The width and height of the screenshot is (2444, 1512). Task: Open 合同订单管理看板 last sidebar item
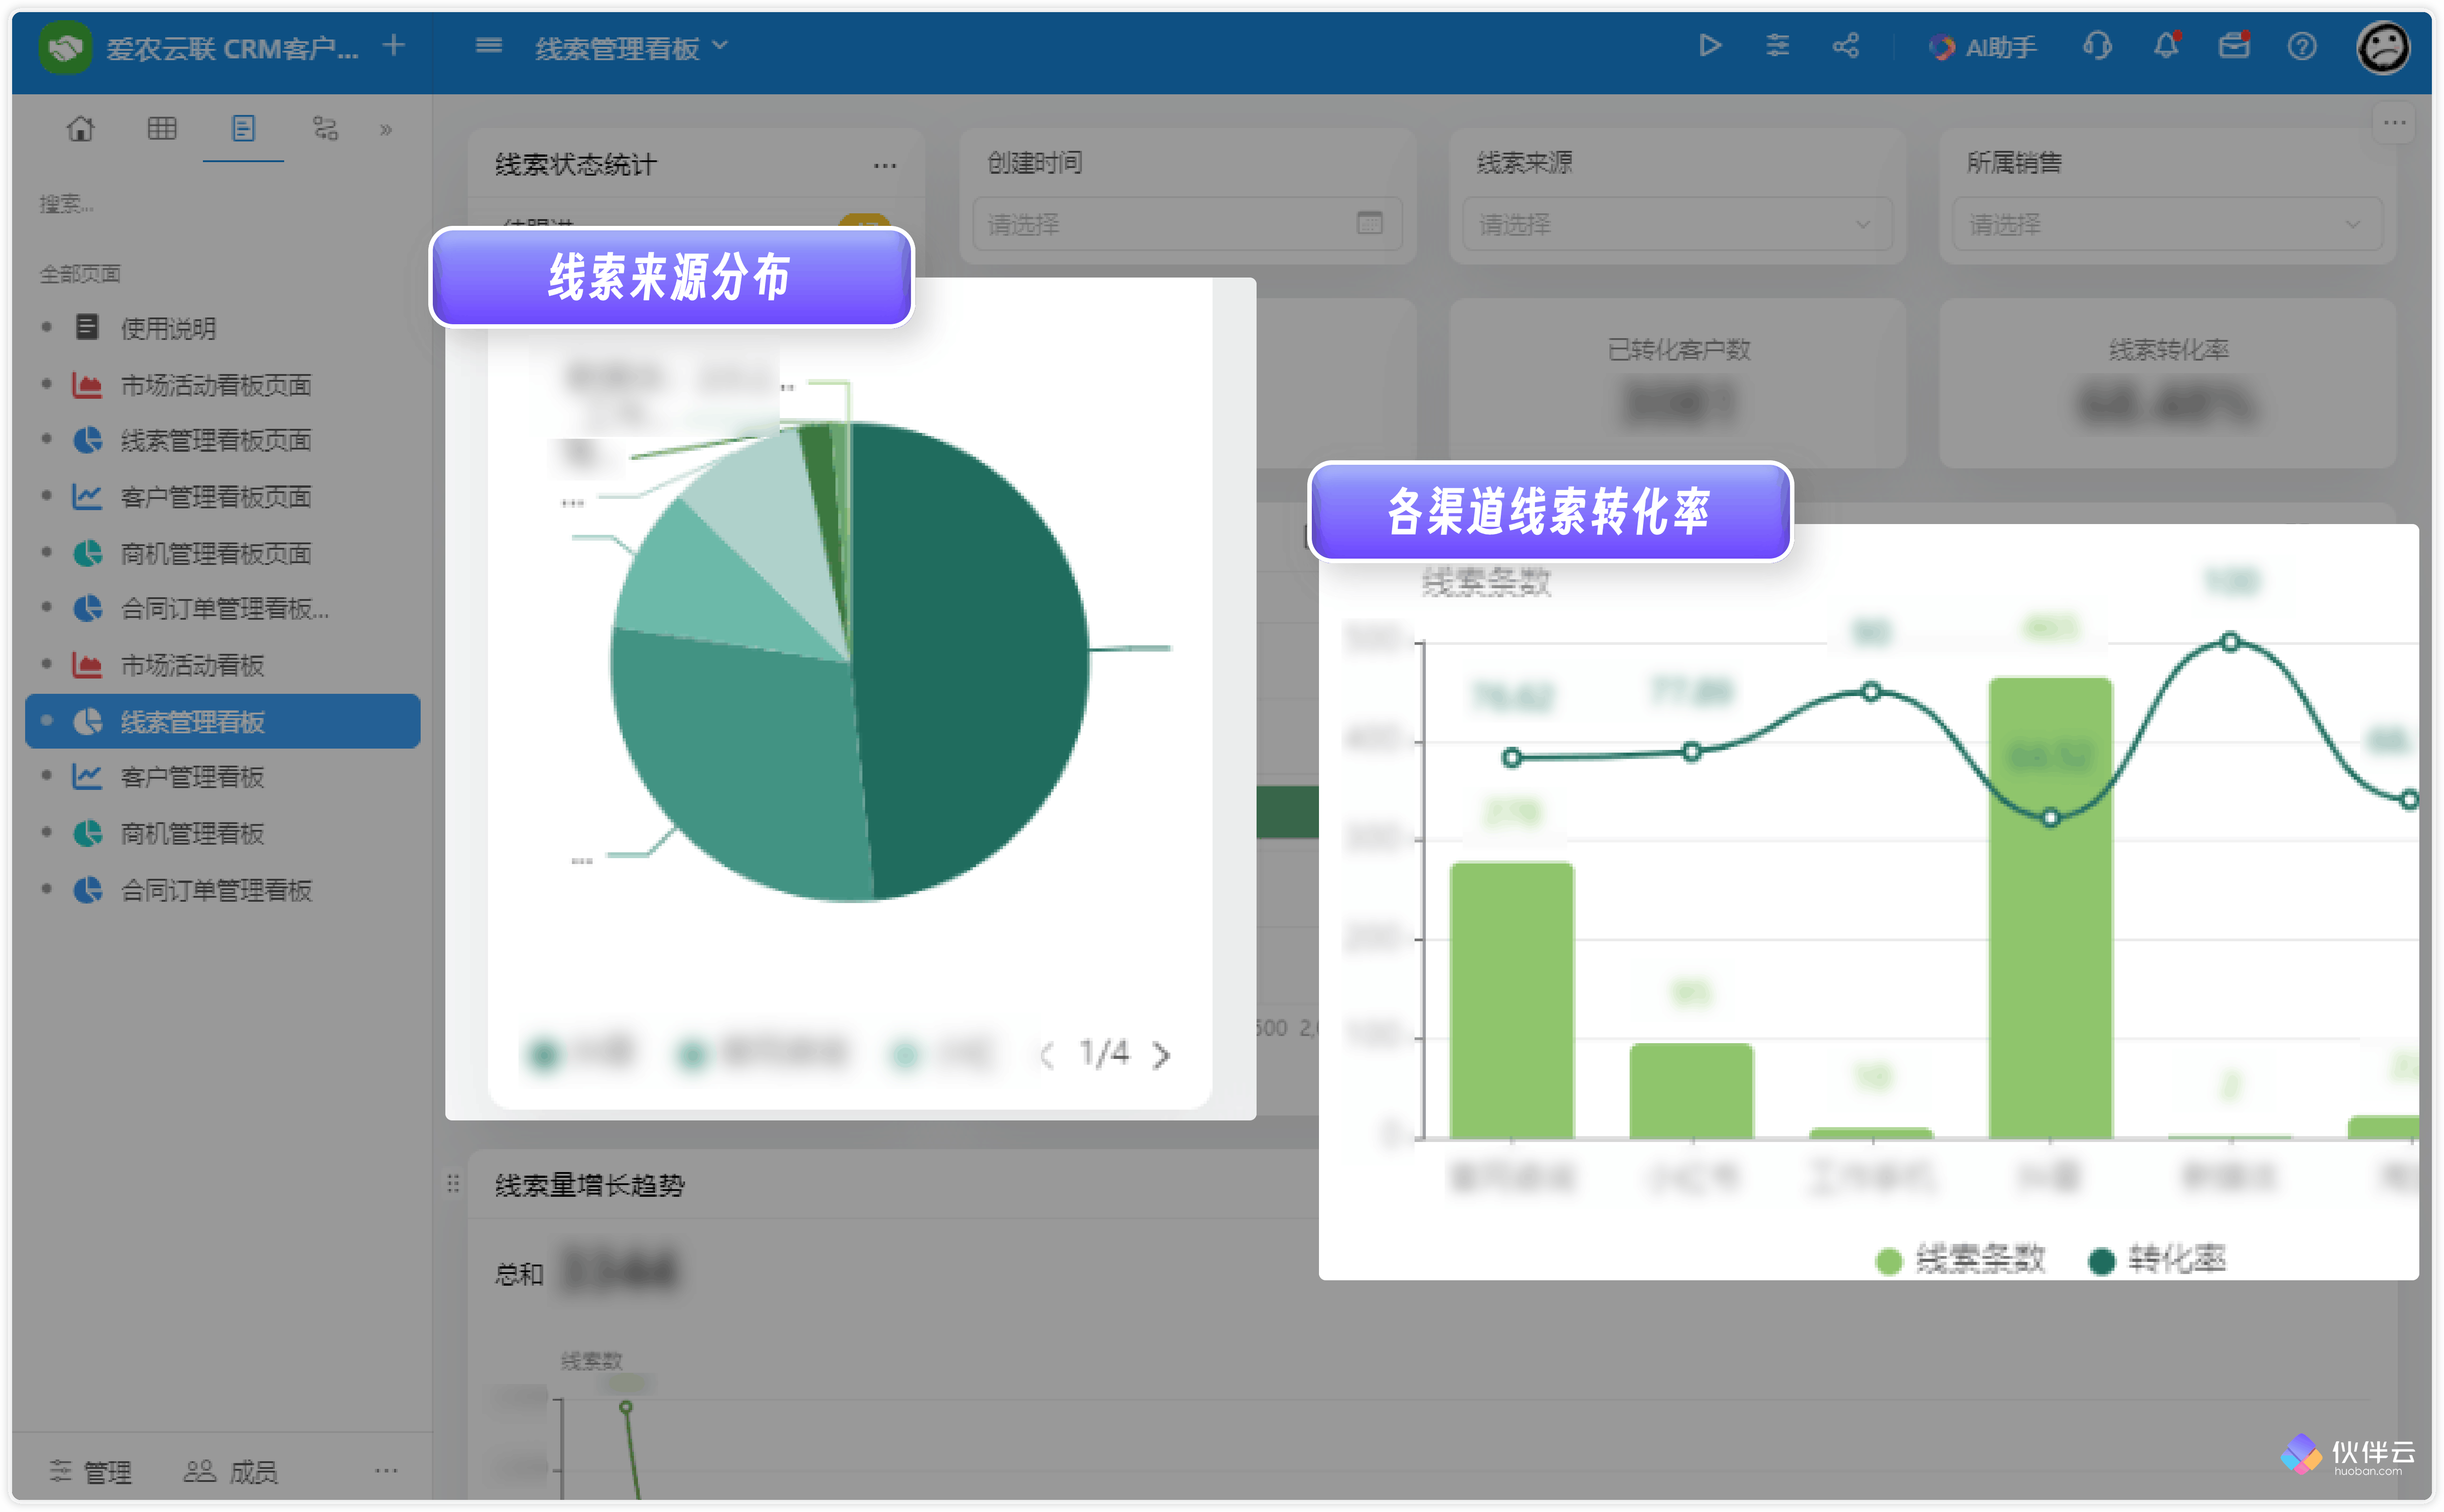pyautogui.click(x=222, y=890)
